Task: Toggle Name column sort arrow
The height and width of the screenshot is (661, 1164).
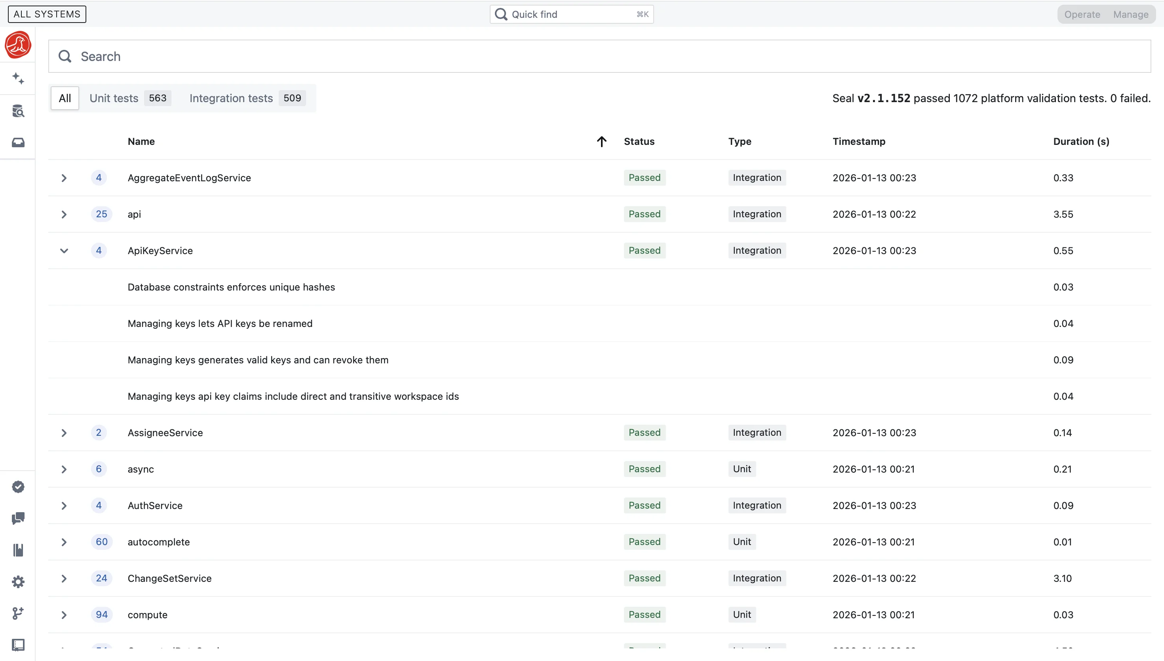Action: pos(601,142)
